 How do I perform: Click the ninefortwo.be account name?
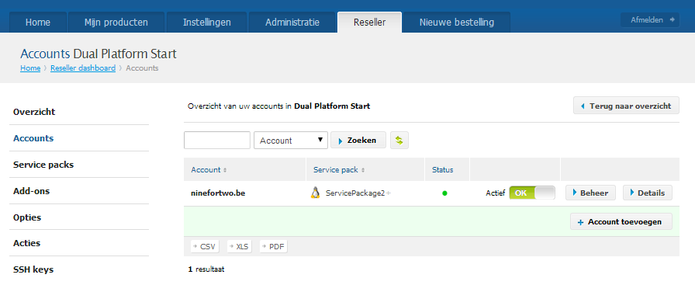tap(218, 193)
